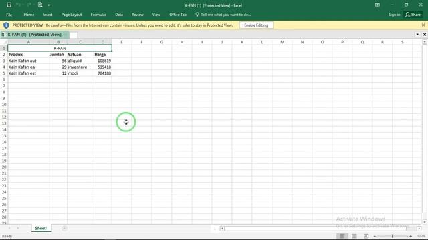Click the zoom slider handle
428x240 pixels.
[393, 236]
